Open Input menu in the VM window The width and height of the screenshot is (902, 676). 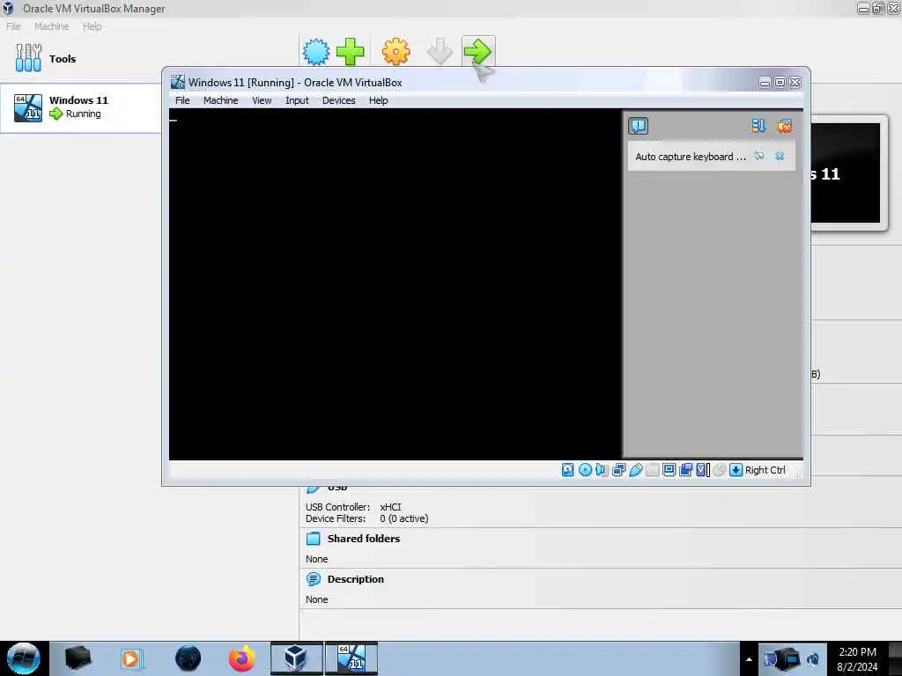click(297, 100)
